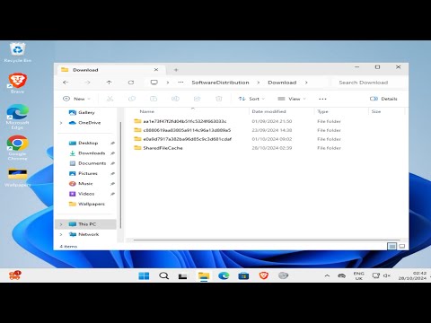Open Microsoft Edge desktop shortcut

coord(18,117)
